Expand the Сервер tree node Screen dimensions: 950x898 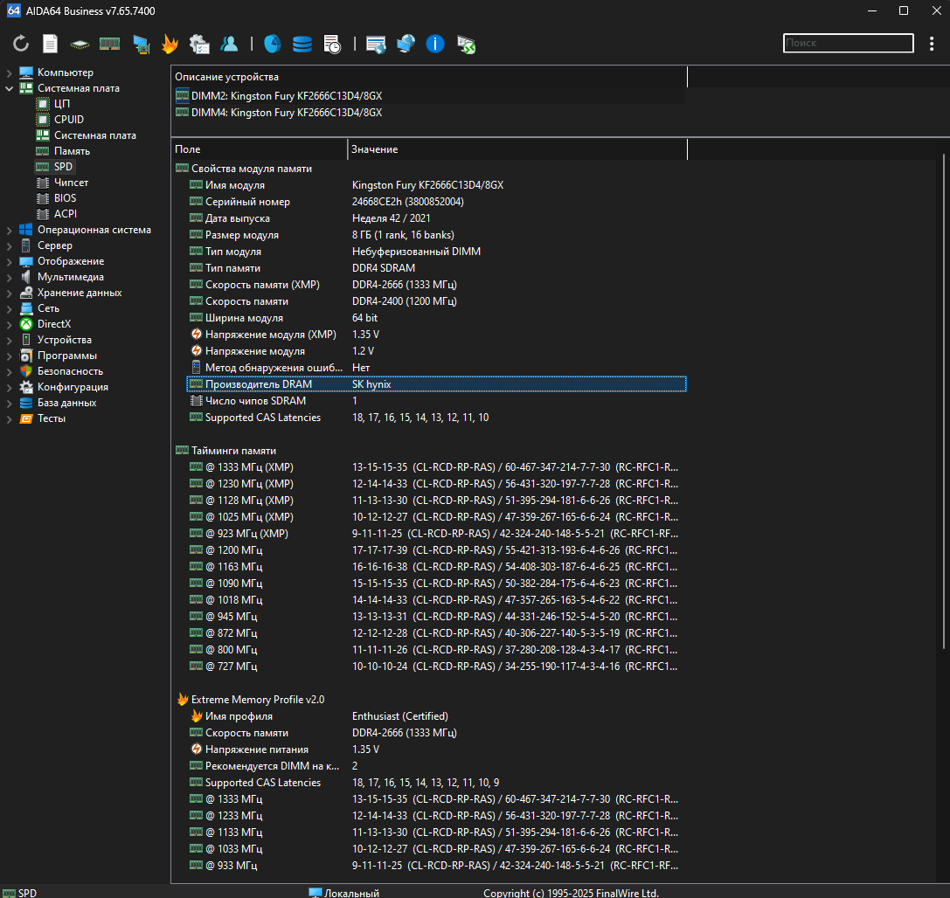point(9,245)
